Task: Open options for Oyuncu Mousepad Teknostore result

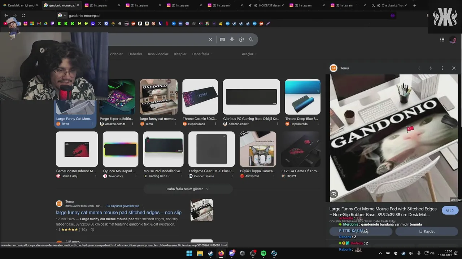Action: [x=136, y=176]
